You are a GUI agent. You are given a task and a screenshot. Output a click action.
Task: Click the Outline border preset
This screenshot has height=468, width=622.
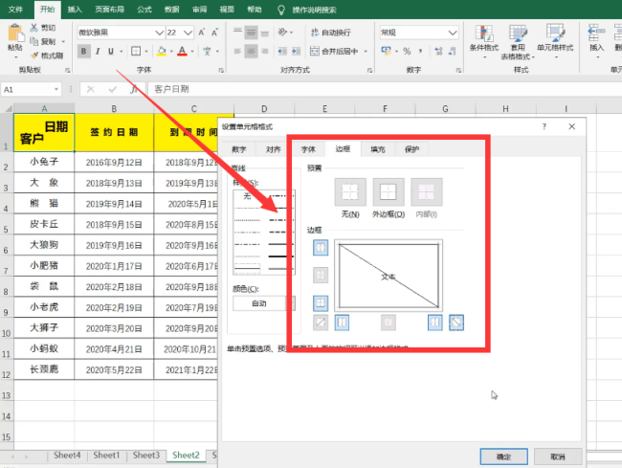click(389, 192)
